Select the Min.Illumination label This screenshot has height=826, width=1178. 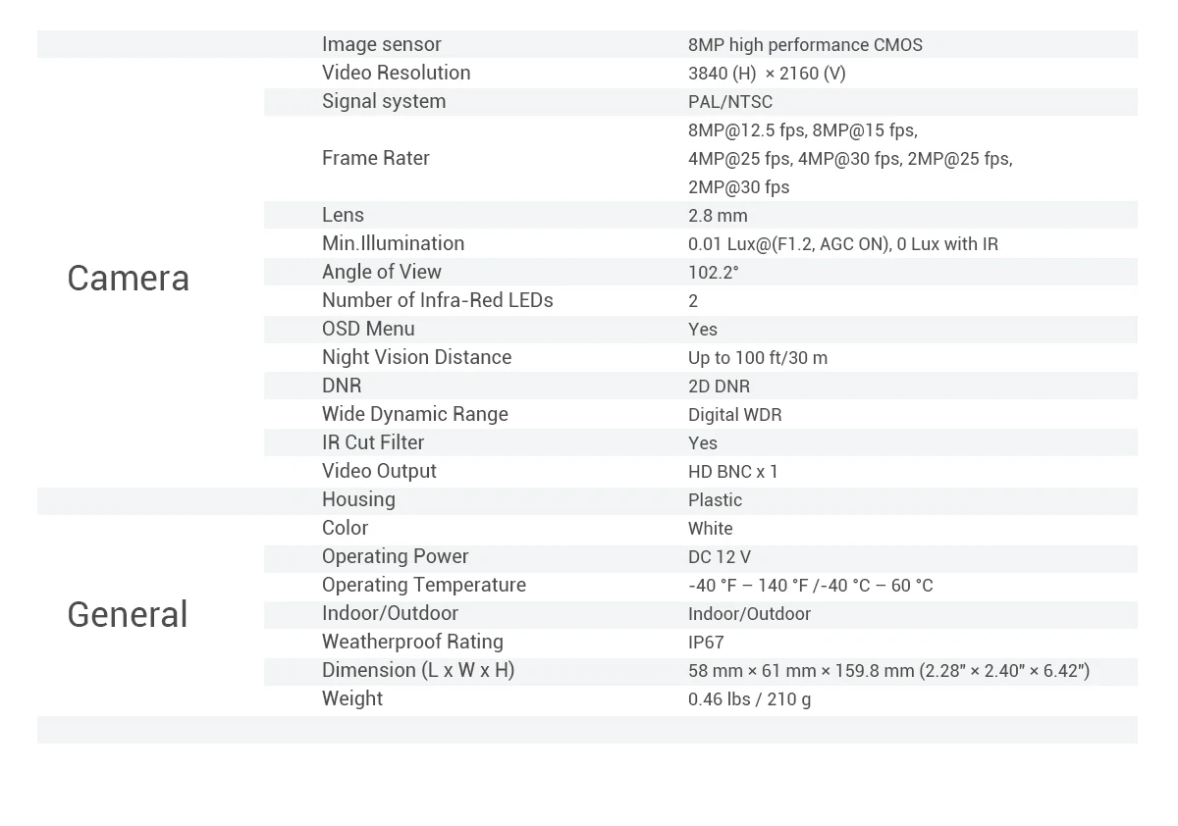394,243
